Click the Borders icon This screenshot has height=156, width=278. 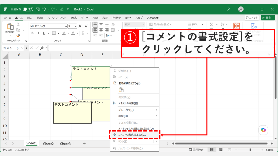(x=54, y=33)
